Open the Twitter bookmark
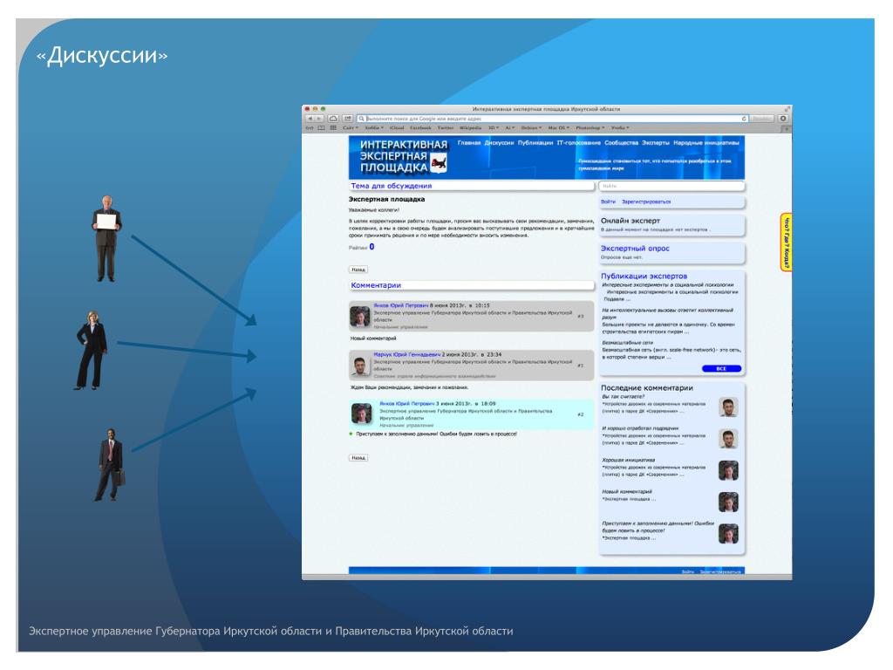The image size is (893, 670). pyautogui.click(x=446, y=127)
